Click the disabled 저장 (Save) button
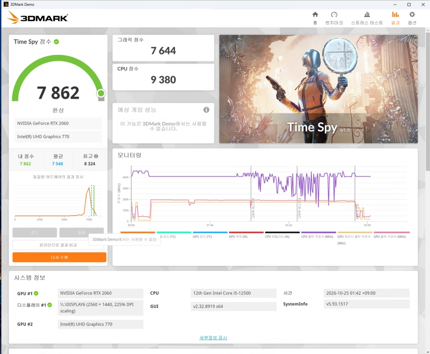 (82, 233)
